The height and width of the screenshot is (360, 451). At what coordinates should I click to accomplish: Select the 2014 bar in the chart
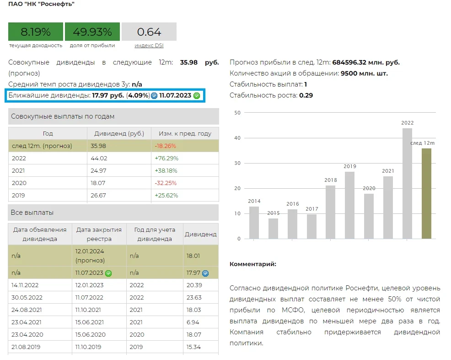tap(254, 223)
